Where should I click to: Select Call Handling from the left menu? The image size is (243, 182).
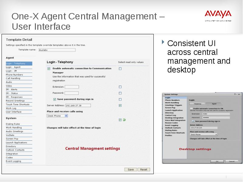pos(13,78)
